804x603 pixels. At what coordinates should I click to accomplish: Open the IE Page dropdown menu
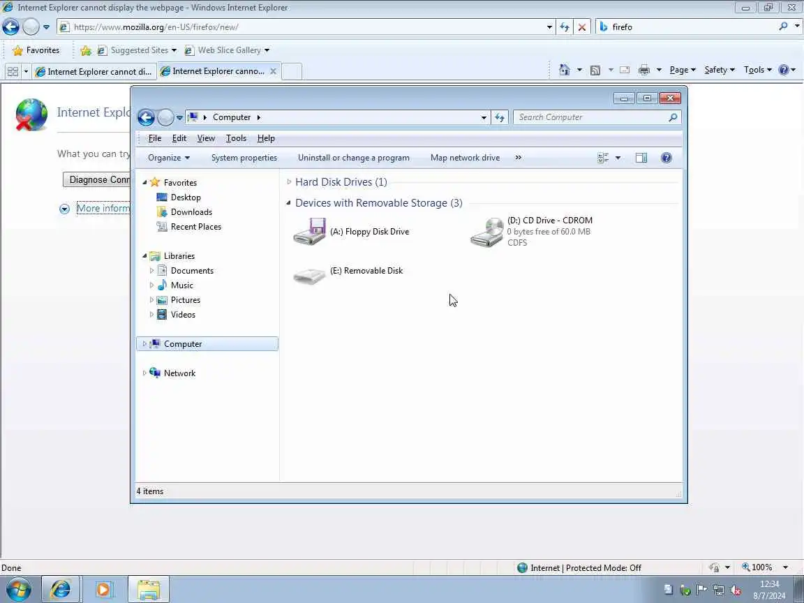point(683,70)
